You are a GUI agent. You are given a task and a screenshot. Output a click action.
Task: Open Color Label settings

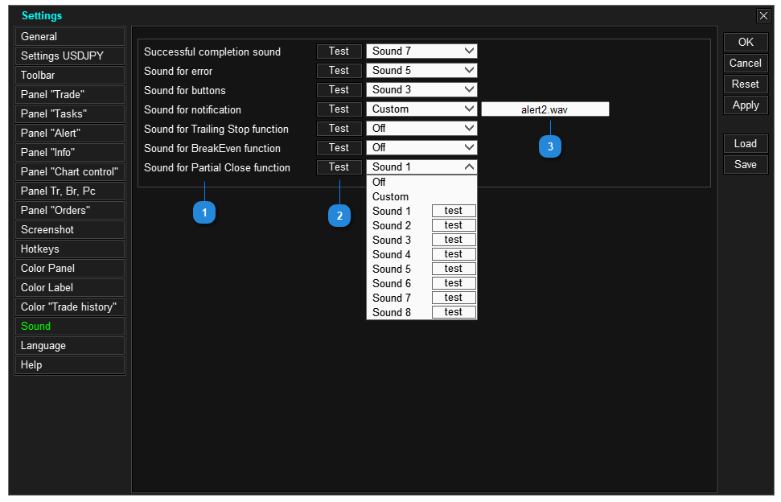click(x=70, y=287)
